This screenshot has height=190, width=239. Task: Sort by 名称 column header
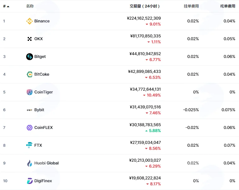30,6
